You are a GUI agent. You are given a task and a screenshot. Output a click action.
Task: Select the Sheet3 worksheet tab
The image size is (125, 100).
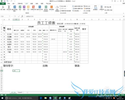point(20,92)
